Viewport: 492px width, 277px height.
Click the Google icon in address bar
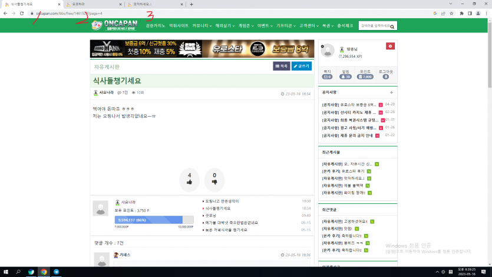[x=435, y=14]
